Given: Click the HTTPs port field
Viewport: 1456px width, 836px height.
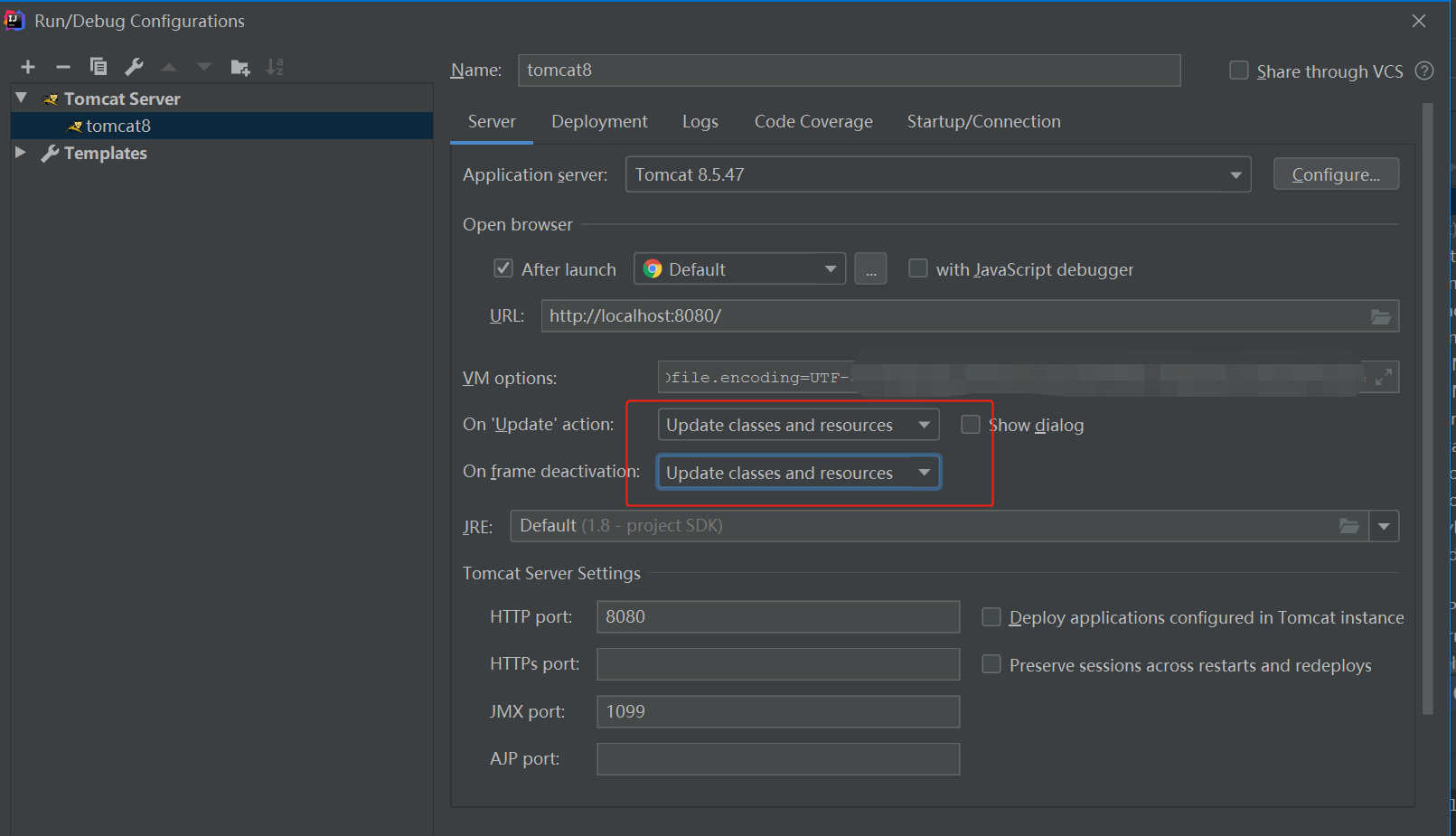Looking at the screenshot, I should pos(778,664).
